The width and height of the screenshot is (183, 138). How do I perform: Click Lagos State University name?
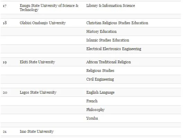coord(38,92)
